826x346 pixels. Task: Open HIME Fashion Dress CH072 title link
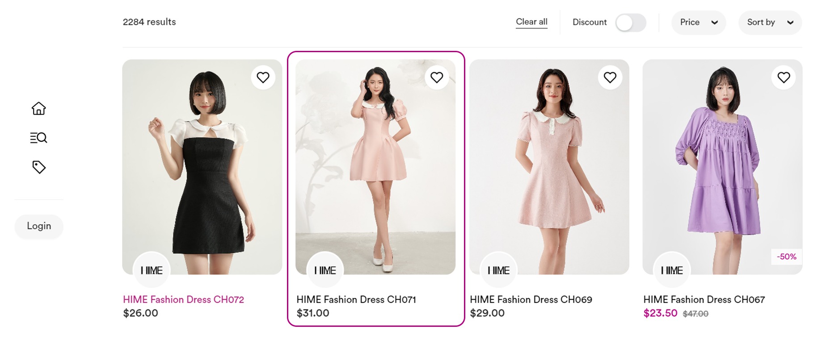[184, 300]
